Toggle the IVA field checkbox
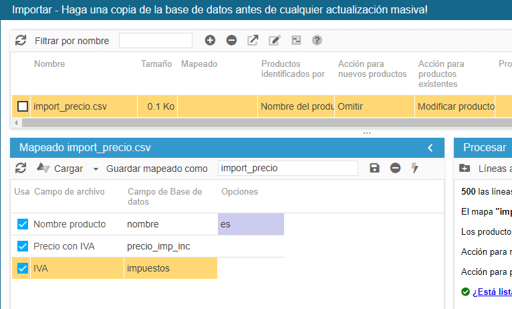Image resolution: width=512 pixels, height=309 pixels. pyautogui.click(x=23, y=268)
